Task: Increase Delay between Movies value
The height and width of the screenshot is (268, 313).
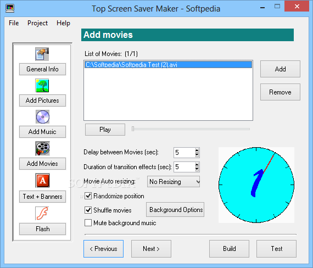Action: [197, 150]
